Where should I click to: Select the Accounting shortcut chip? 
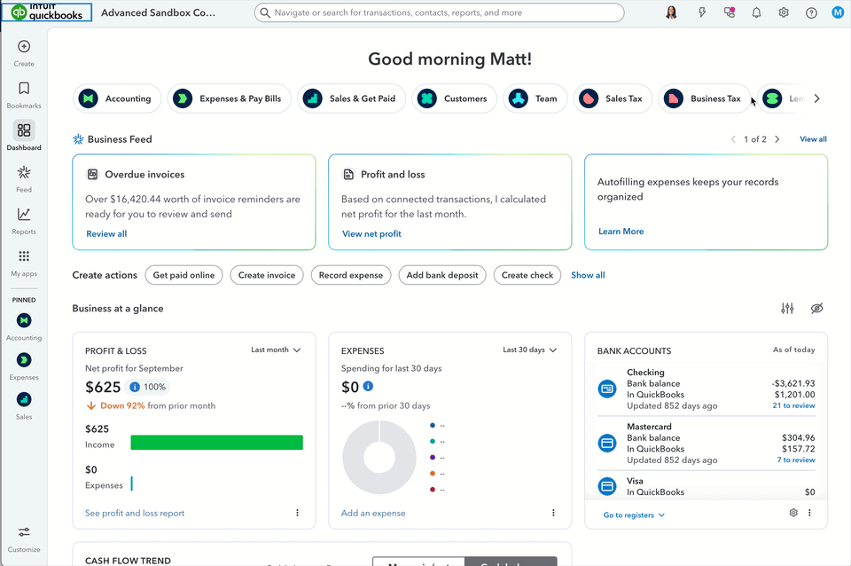point(117,98)
